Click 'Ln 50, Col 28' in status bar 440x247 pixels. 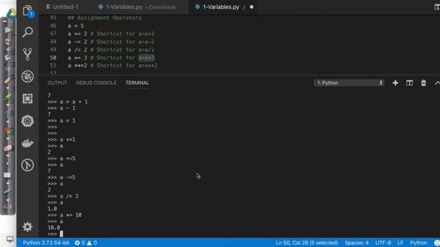pyautogui.click(x=307, y=243)
